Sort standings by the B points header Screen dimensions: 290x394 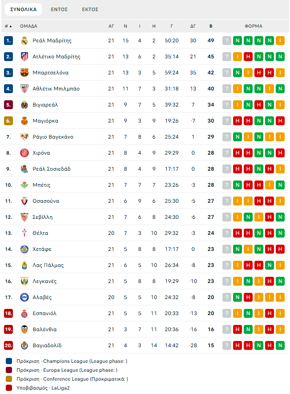(211, 26)
